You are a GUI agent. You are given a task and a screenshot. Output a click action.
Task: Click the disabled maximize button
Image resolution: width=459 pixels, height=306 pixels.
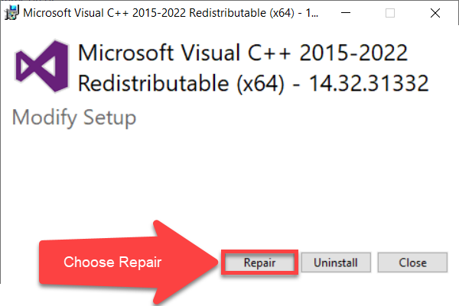click(x=391, y=13)
